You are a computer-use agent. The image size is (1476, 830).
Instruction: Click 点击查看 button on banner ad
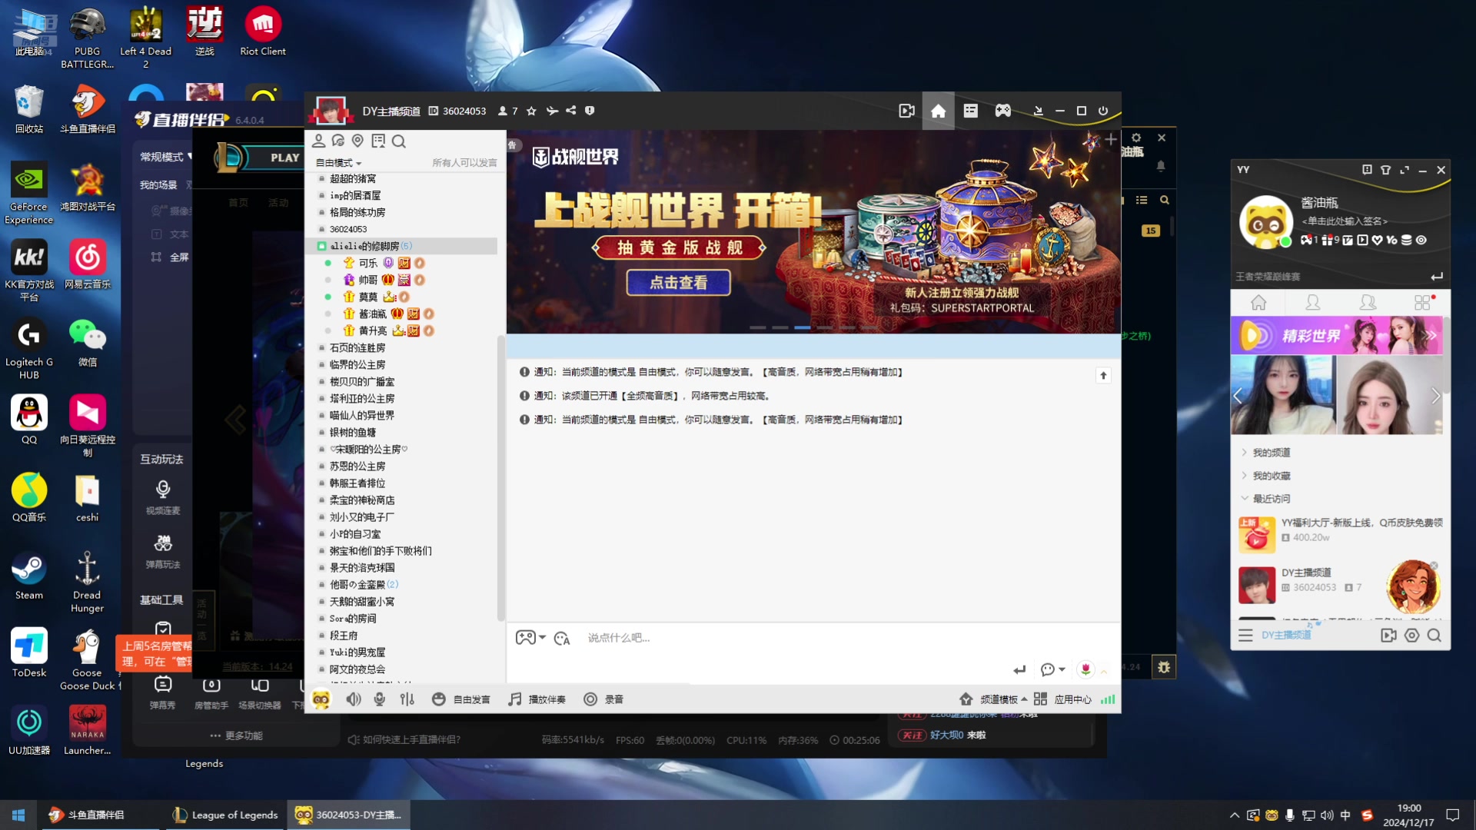tap(678, 283)
